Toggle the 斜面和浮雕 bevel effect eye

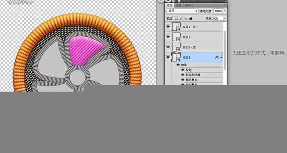coord(182,75)
